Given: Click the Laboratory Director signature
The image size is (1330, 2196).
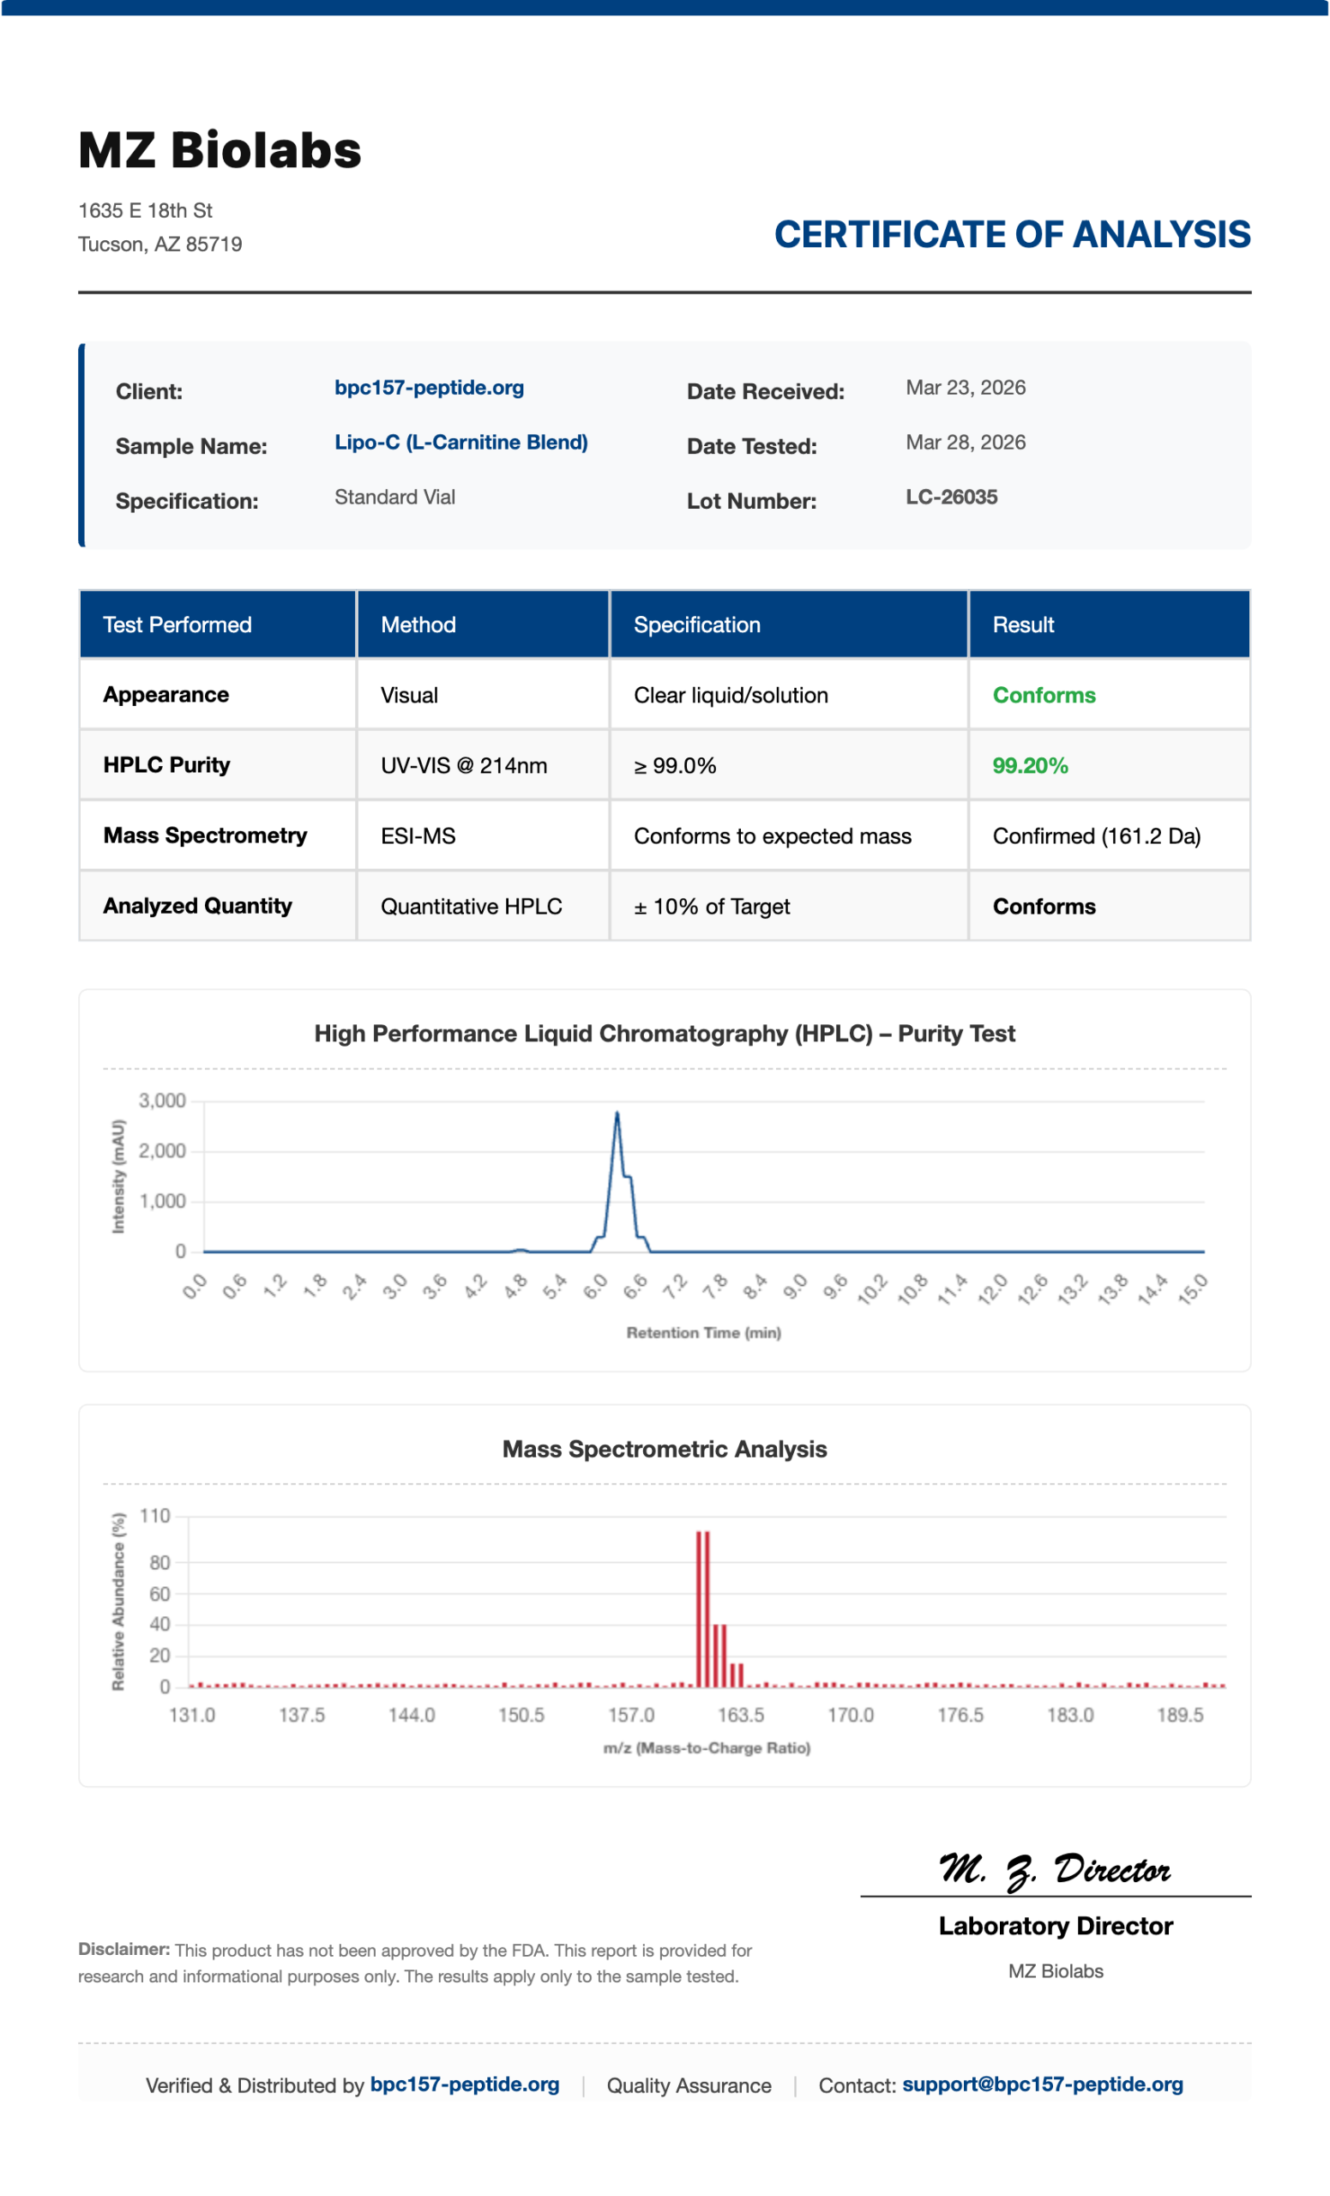Looking at the screenshot, I should 1055,1870.
